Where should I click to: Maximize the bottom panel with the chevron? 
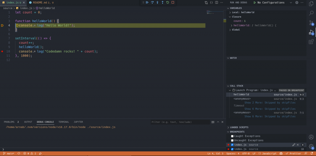coord(218,122)
